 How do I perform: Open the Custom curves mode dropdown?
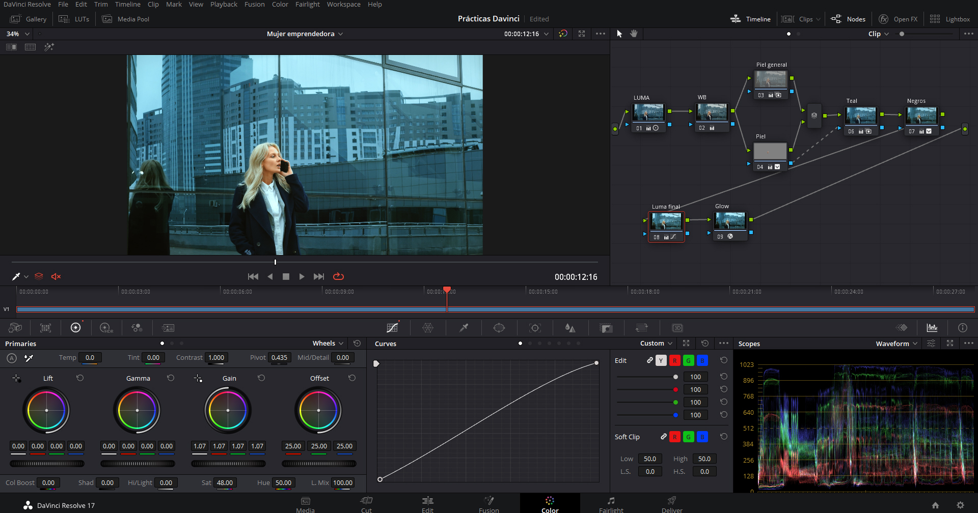coord(656,344)
